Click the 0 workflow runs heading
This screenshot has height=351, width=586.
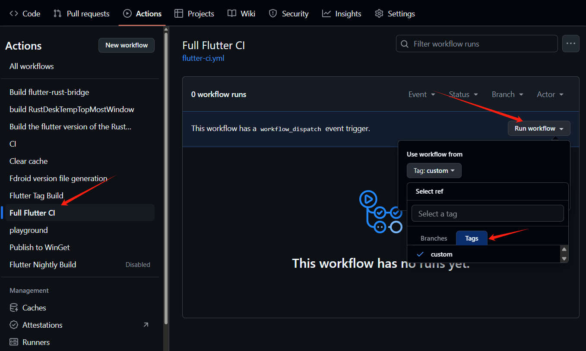[219, 94]
